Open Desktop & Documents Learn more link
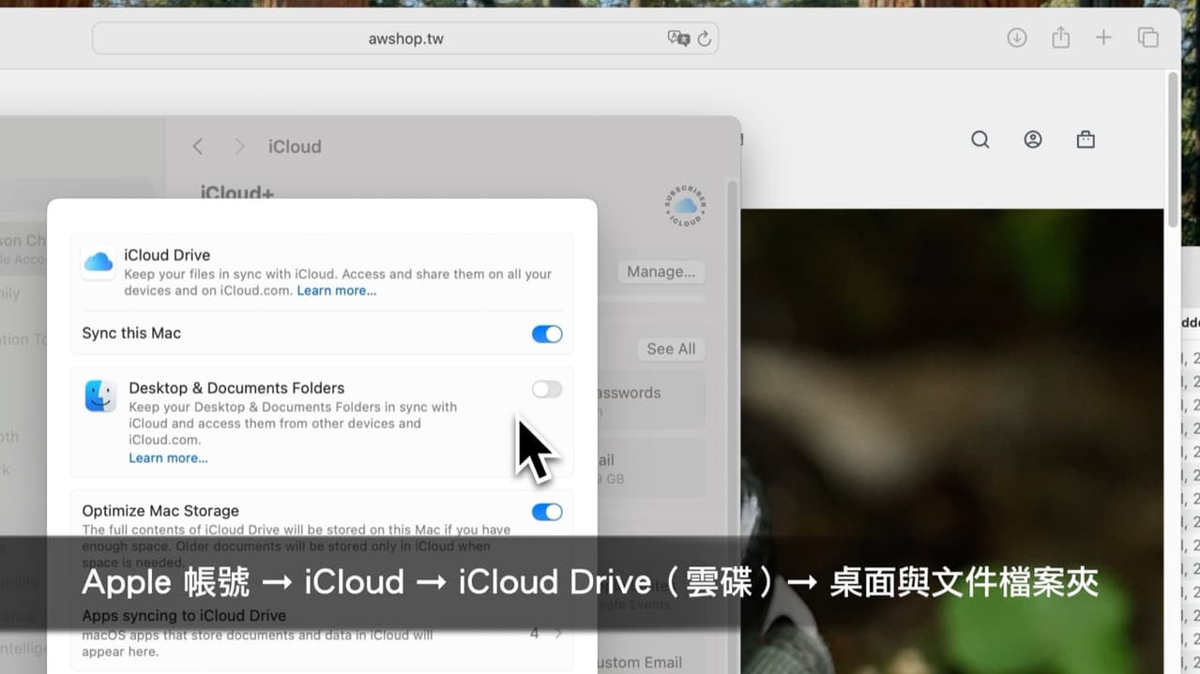Image resolution: width=1200 pixels, height=674 pixels. tap(169, 458)
